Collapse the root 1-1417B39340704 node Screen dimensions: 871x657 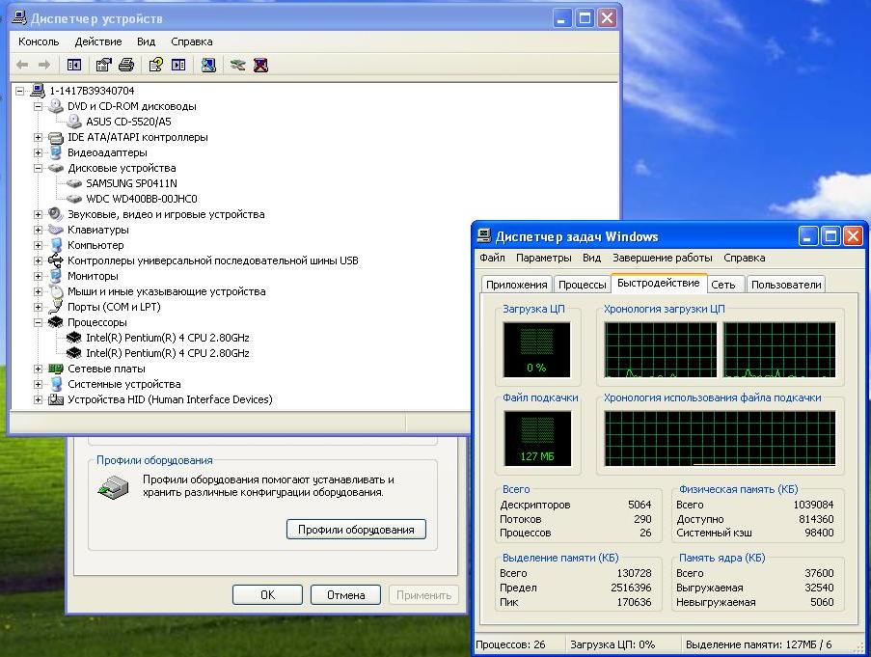click(x=20, y=91)
